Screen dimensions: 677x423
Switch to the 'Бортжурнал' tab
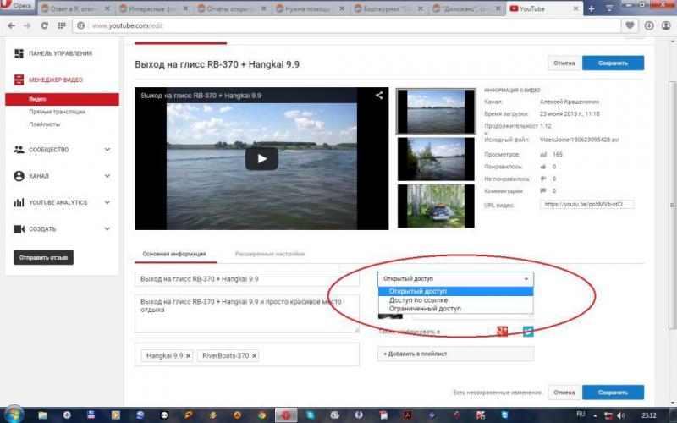click(x=388, y=8)
